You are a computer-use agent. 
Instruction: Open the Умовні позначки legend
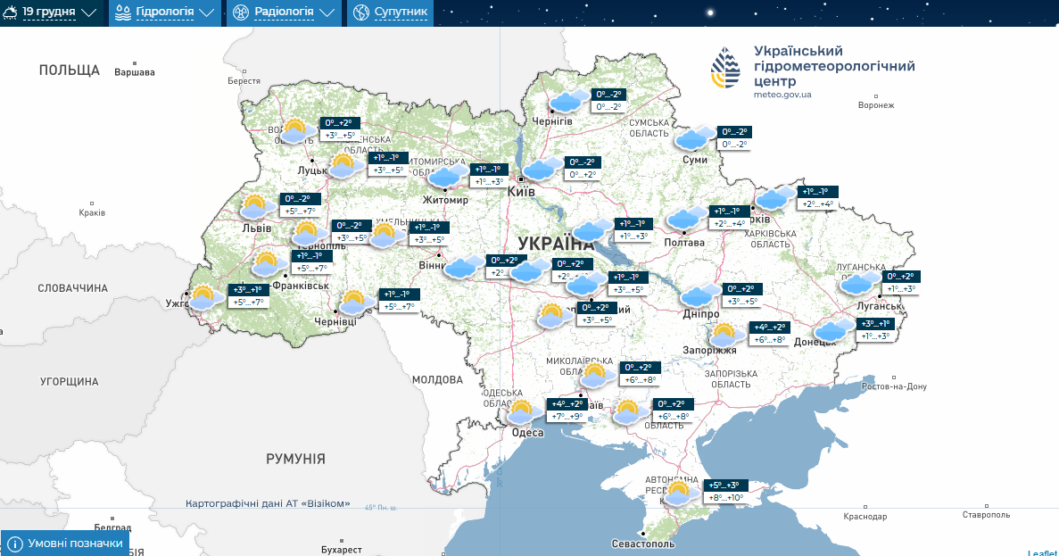pyautogui.click(x=65, y=543)
